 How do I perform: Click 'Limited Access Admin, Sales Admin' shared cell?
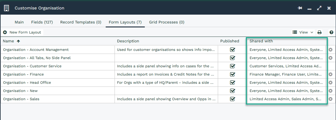[286, 99]
